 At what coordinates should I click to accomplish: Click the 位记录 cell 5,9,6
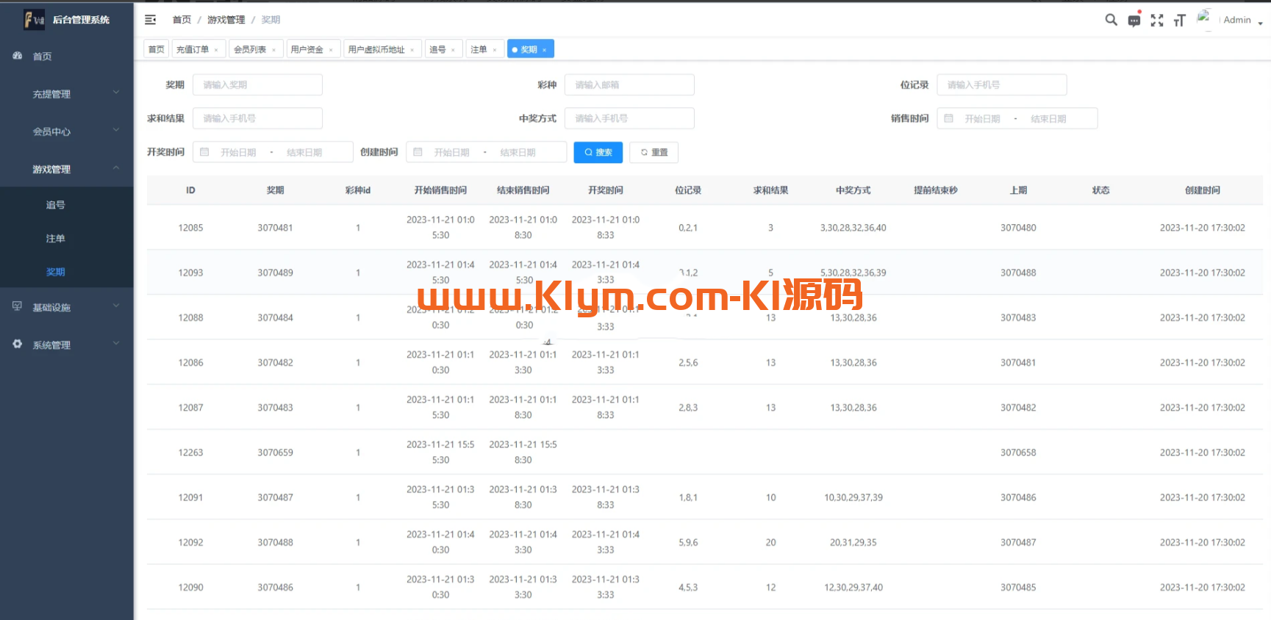688,542
